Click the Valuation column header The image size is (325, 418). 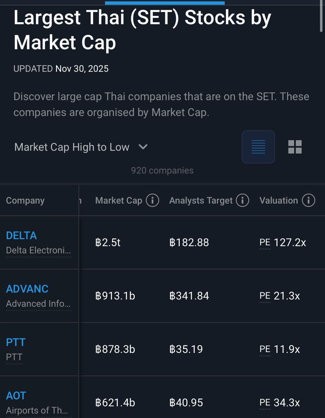279,201
